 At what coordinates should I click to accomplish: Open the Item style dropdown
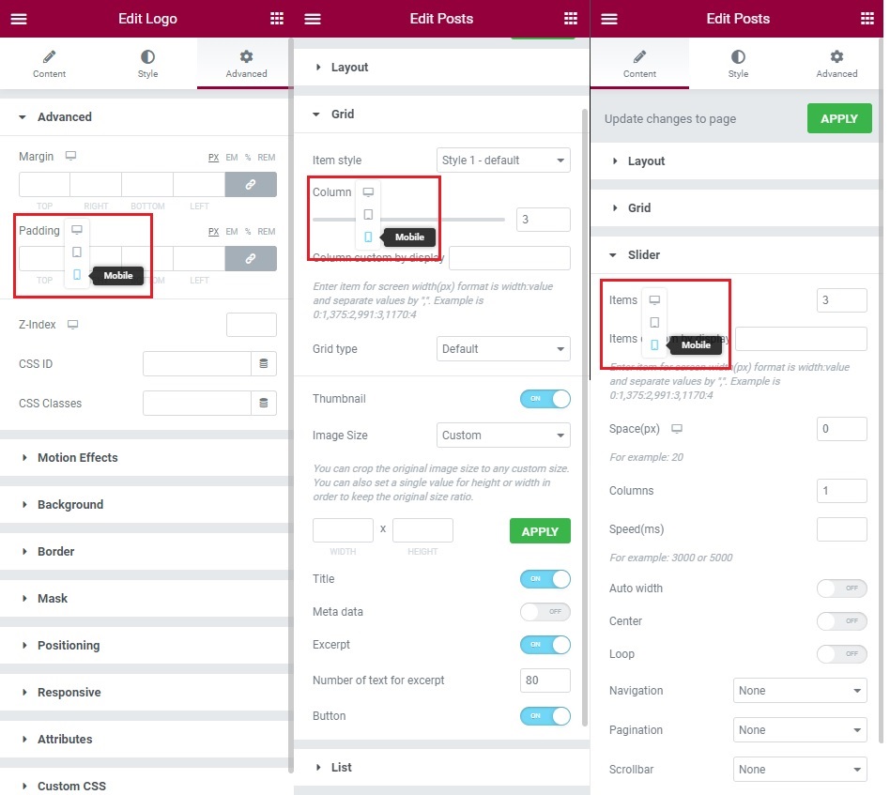click(x=503, y=160)
